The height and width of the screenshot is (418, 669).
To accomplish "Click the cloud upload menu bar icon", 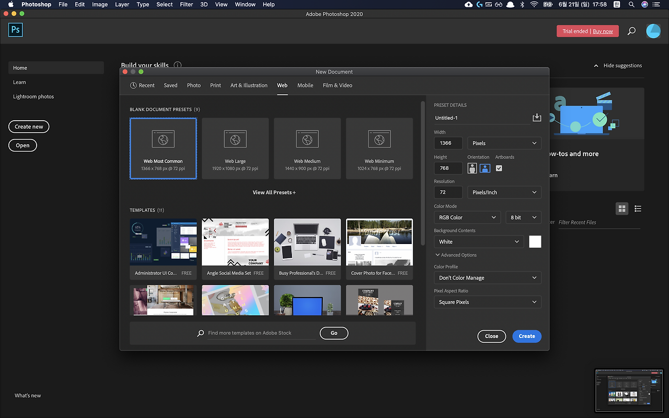I will pyautogui.click(x=468, y=4).
